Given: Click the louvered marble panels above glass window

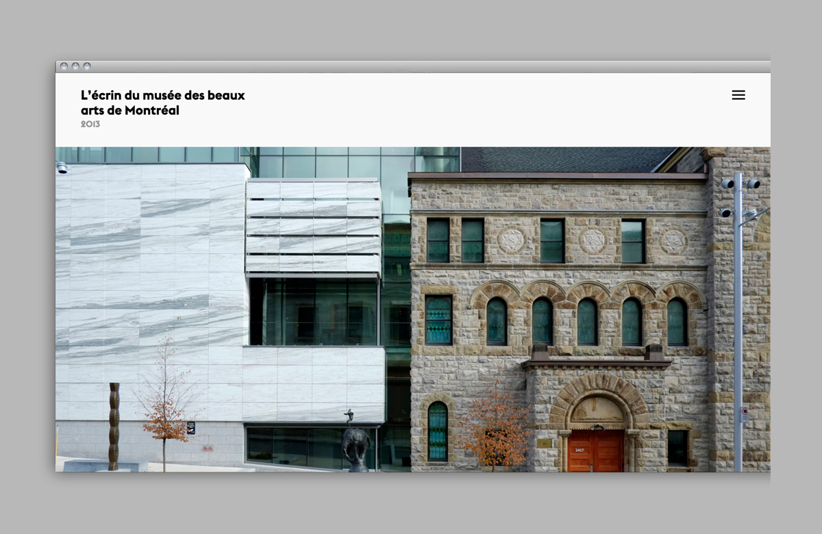Looking at the screenshot, I should 314,226.
